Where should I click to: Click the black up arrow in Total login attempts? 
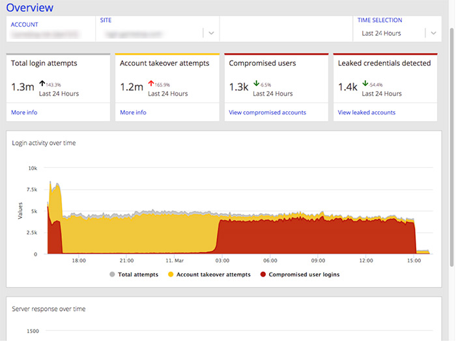tap(42, 83)
